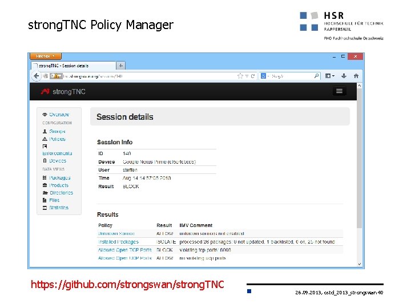The image size is (411, 308).
Task: Select the ISOLATE result cell
Action: 166,242
